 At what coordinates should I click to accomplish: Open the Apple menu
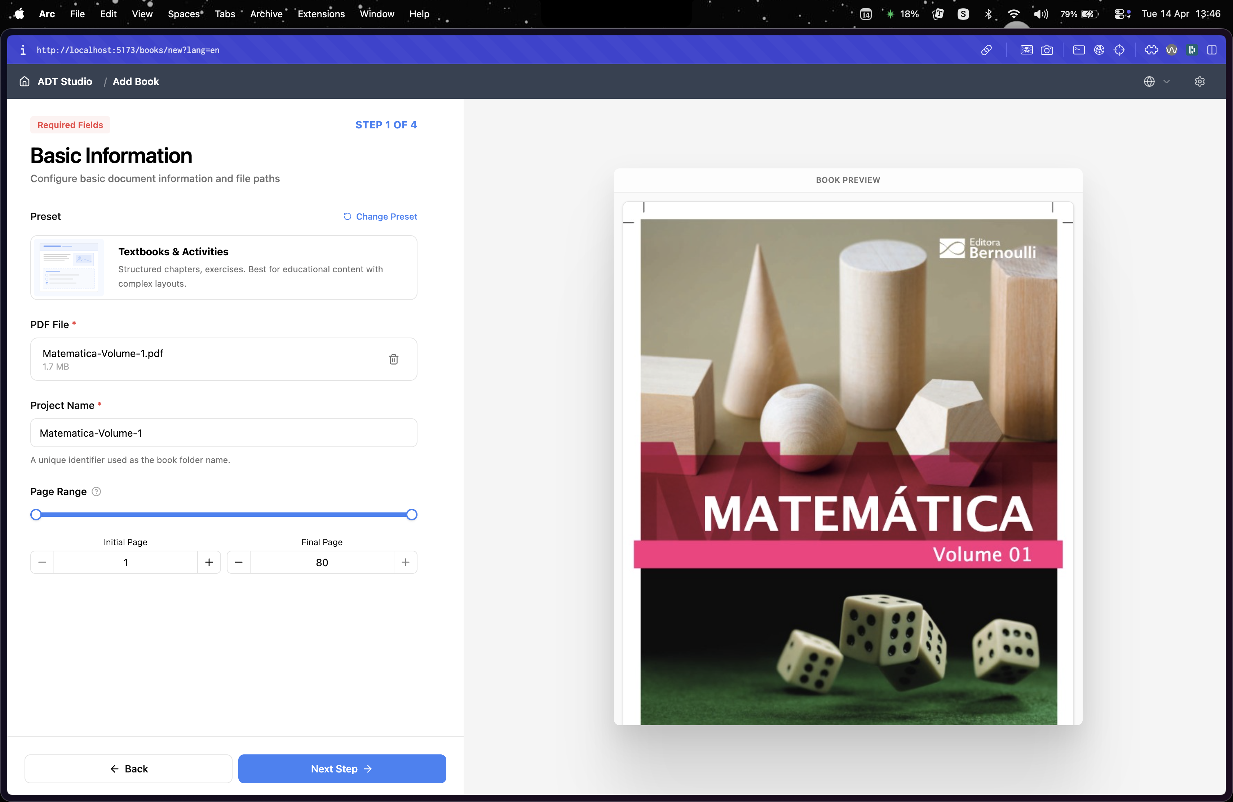20,14
